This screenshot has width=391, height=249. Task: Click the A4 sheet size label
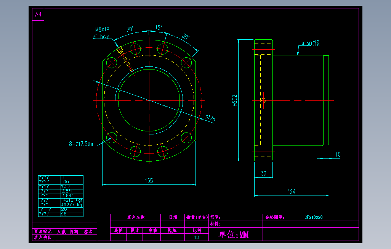(x=38, y=15)
